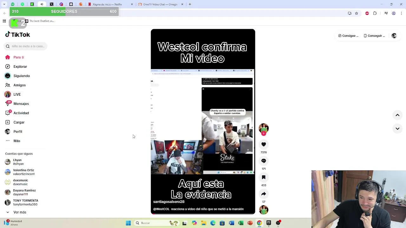Click the TikTok logo
406x228 pixels.
point(18,35)
